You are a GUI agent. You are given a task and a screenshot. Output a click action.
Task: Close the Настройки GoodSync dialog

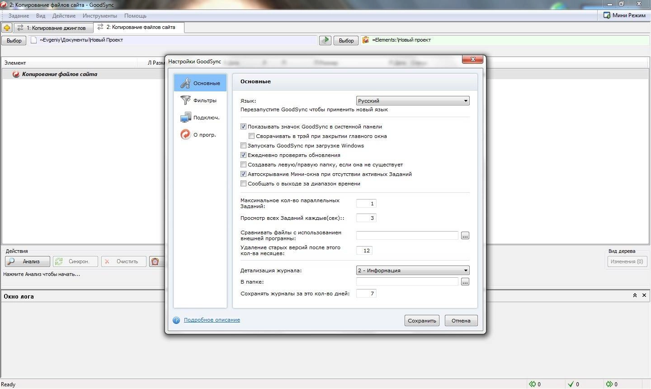tap(473, 59)
